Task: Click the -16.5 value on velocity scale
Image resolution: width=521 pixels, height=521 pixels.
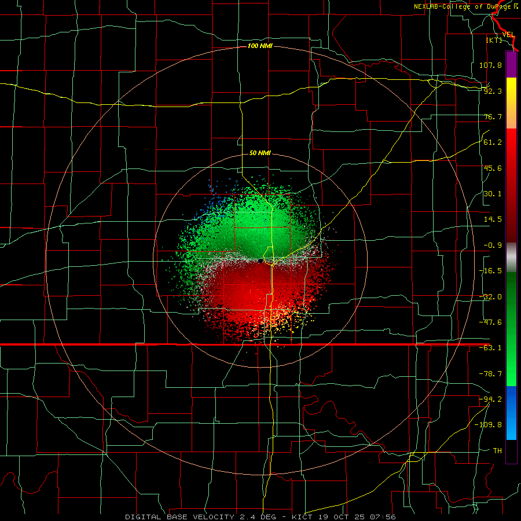Action: click(490, 271)
